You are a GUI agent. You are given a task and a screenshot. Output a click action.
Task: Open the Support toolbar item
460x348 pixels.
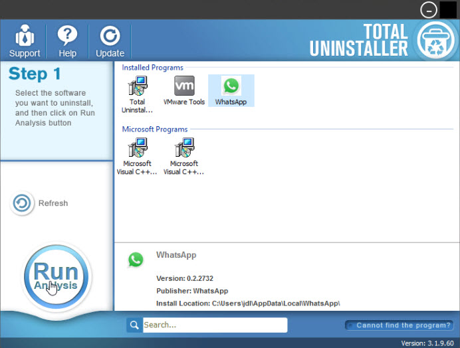pyautogui.click(x=25, y=41)
